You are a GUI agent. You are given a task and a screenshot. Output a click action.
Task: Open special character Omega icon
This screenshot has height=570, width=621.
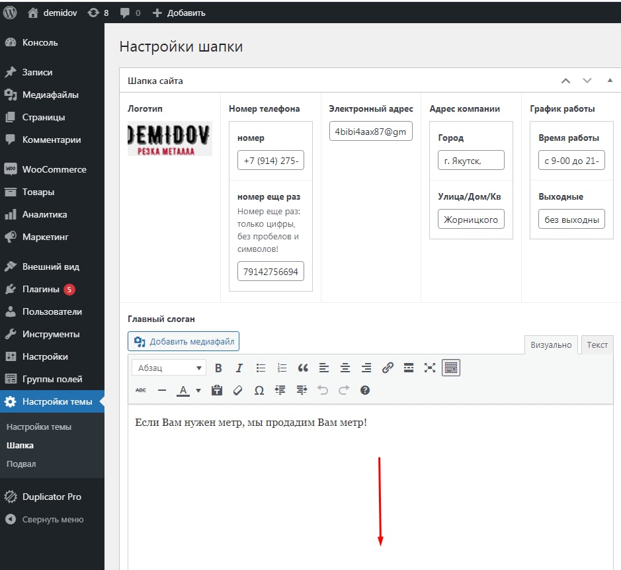tap(259, 391)
